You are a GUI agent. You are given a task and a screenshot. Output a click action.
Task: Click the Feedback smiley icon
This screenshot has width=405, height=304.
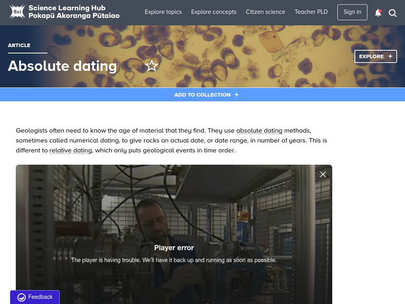(21, 297)
